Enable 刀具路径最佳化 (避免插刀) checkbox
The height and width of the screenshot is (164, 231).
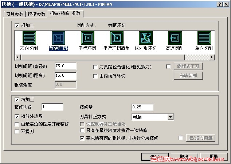click(95, 67)
